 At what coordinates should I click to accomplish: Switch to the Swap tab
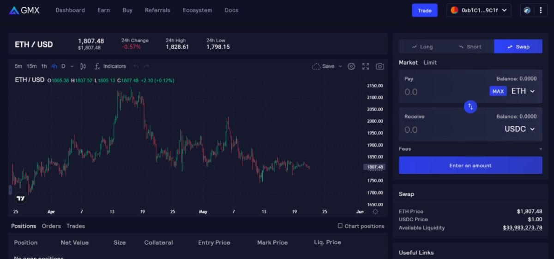[x=518, y=47]
